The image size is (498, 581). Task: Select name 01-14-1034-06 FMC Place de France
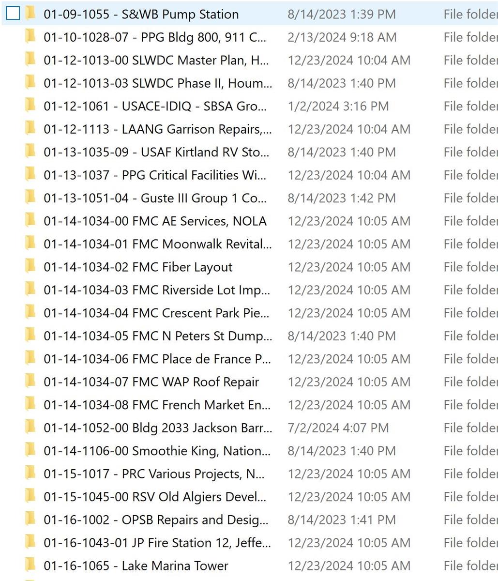click(157, 359)
